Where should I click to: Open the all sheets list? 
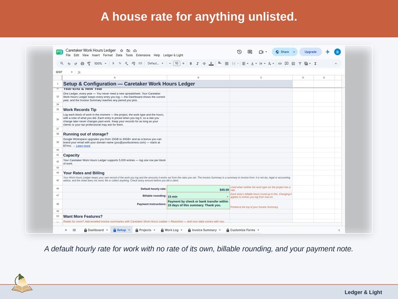tap(74, 230)
